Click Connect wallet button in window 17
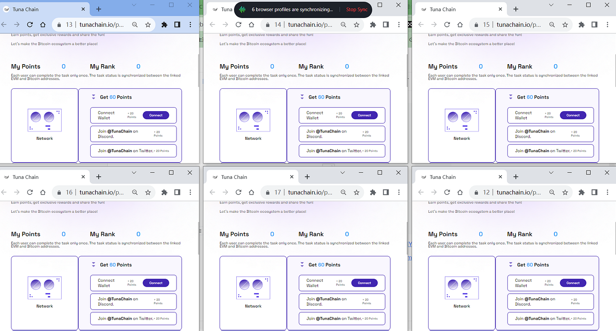 [364, 283]
